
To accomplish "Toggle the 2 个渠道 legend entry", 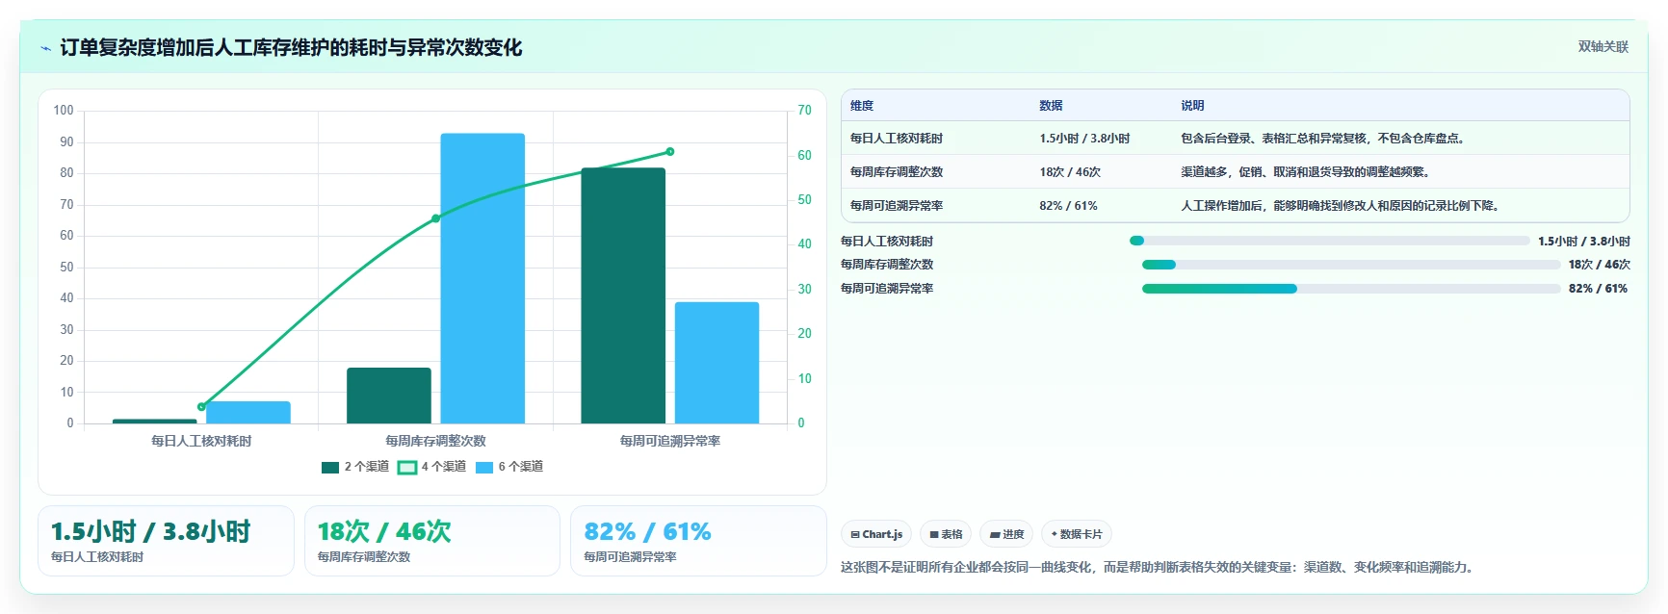I will (355, 467).
